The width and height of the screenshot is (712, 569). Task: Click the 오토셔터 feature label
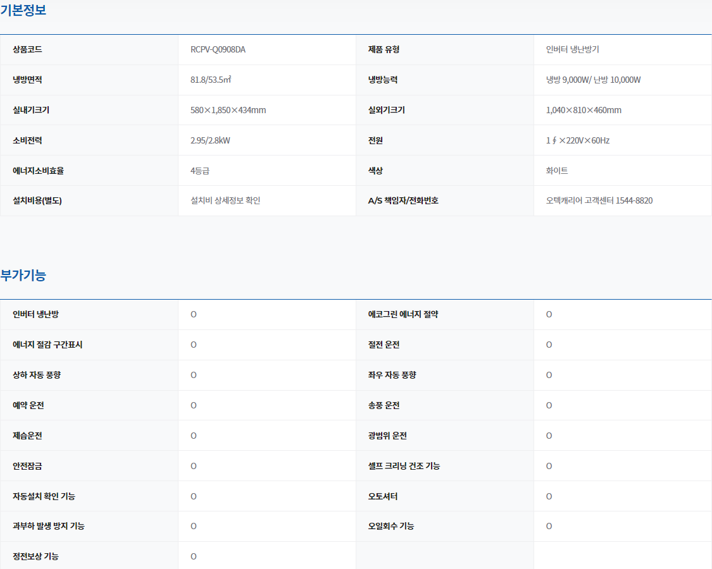[x=383, y=496]
